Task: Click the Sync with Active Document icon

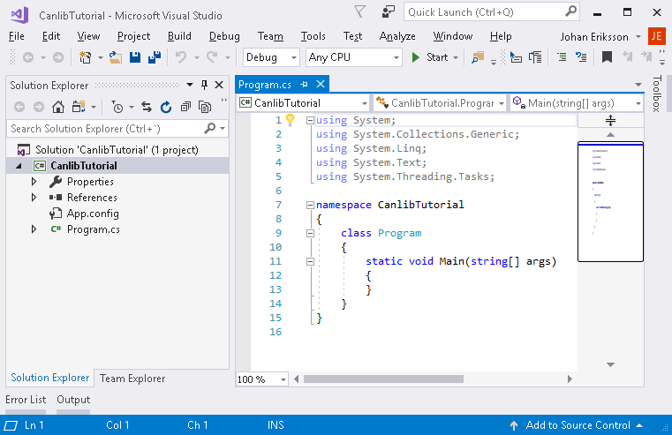Action: point(146,107)
